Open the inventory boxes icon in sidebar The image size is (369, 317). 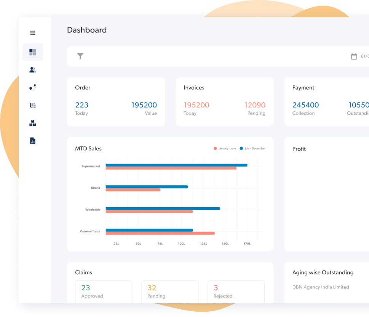(33, 123)
